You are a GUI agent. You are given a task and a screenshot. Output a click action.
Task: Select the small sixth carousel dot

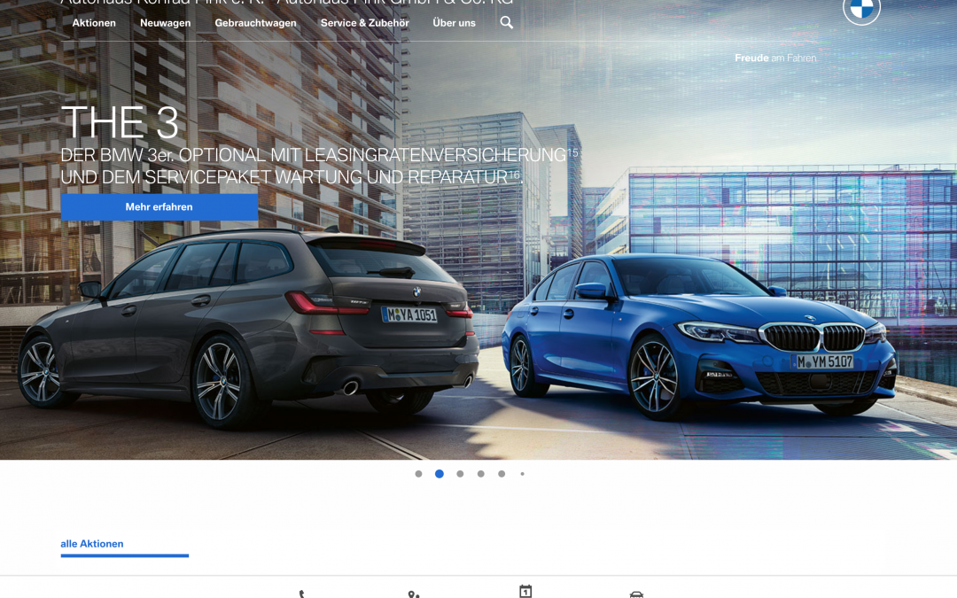[523, 473]
